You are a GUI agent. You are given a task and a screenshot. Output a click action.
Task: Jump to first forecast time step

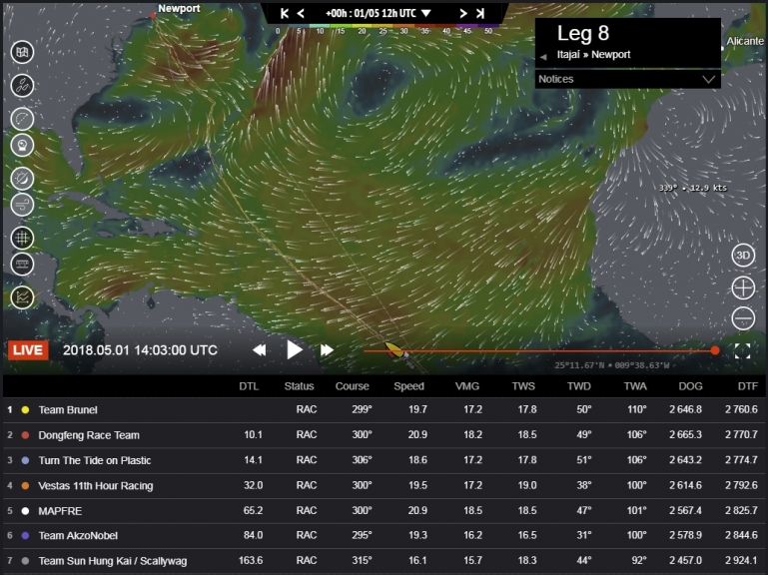(284, 14)
